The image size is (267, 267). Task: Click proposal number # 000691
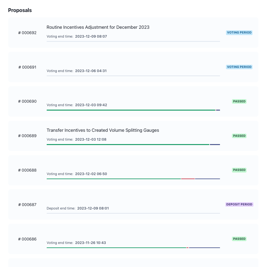[x=27, y=67]
